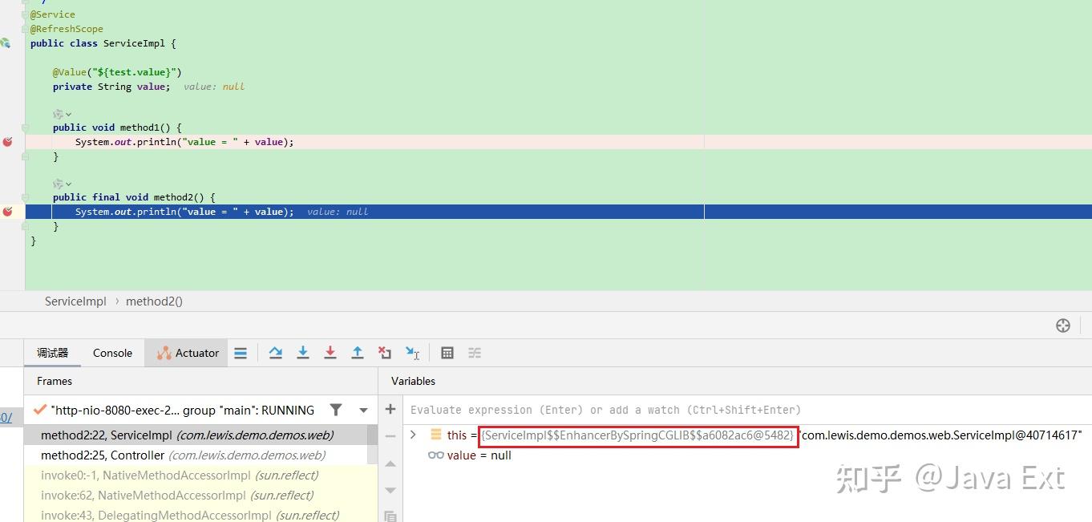Click the remove watch minus icon
Screen dimensions: 1092x522
[x=390, y=436]
